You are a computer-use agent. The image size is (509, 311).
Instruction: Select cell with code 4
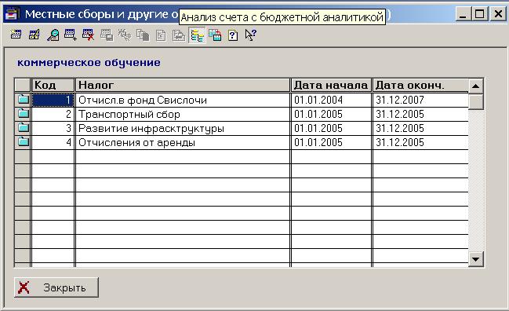(x=53, y=143)
